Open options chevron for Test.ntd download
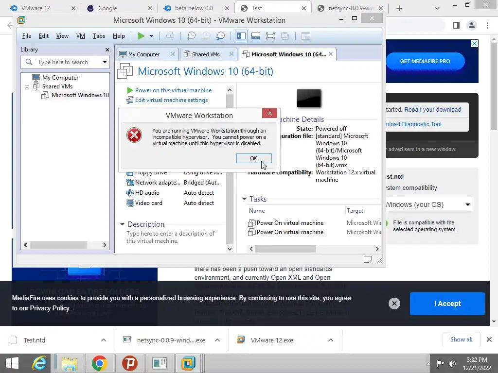498x373 pixels. pyautogui.click(x=103, y=340)
